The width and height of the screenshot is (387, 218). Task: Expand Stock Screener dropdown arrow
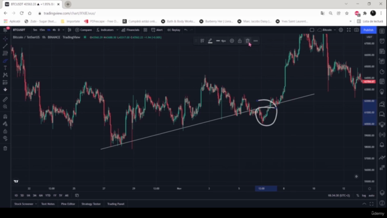point(36,204)
